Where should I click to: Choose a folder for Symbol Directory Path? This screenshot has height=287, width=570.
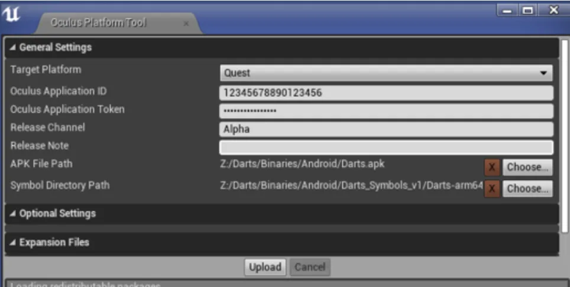click(527, 188)
